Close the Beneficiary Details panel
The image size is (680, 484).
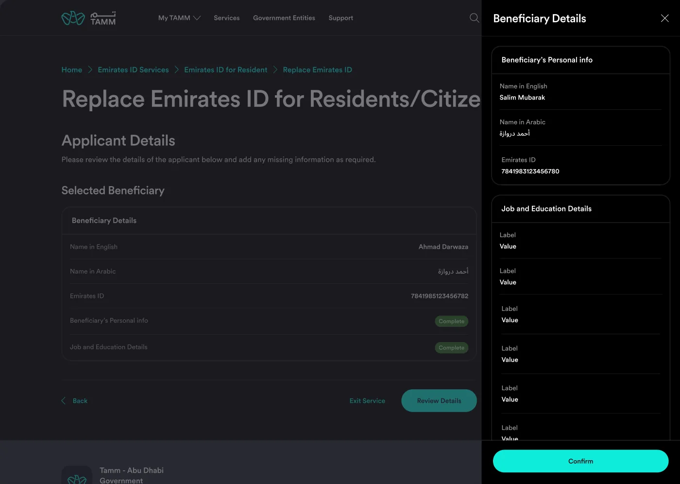pyautogui.click(x=664, y=18)
